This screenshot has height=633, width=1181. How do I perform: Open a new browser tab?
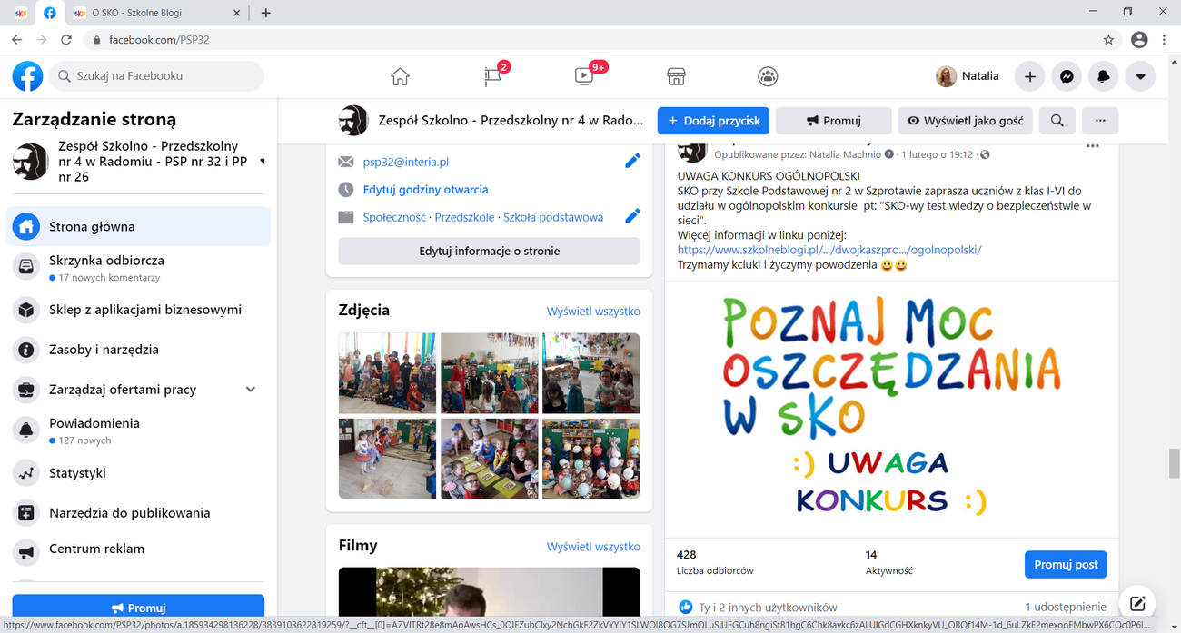pyautogui.click(x=265, y=13)
